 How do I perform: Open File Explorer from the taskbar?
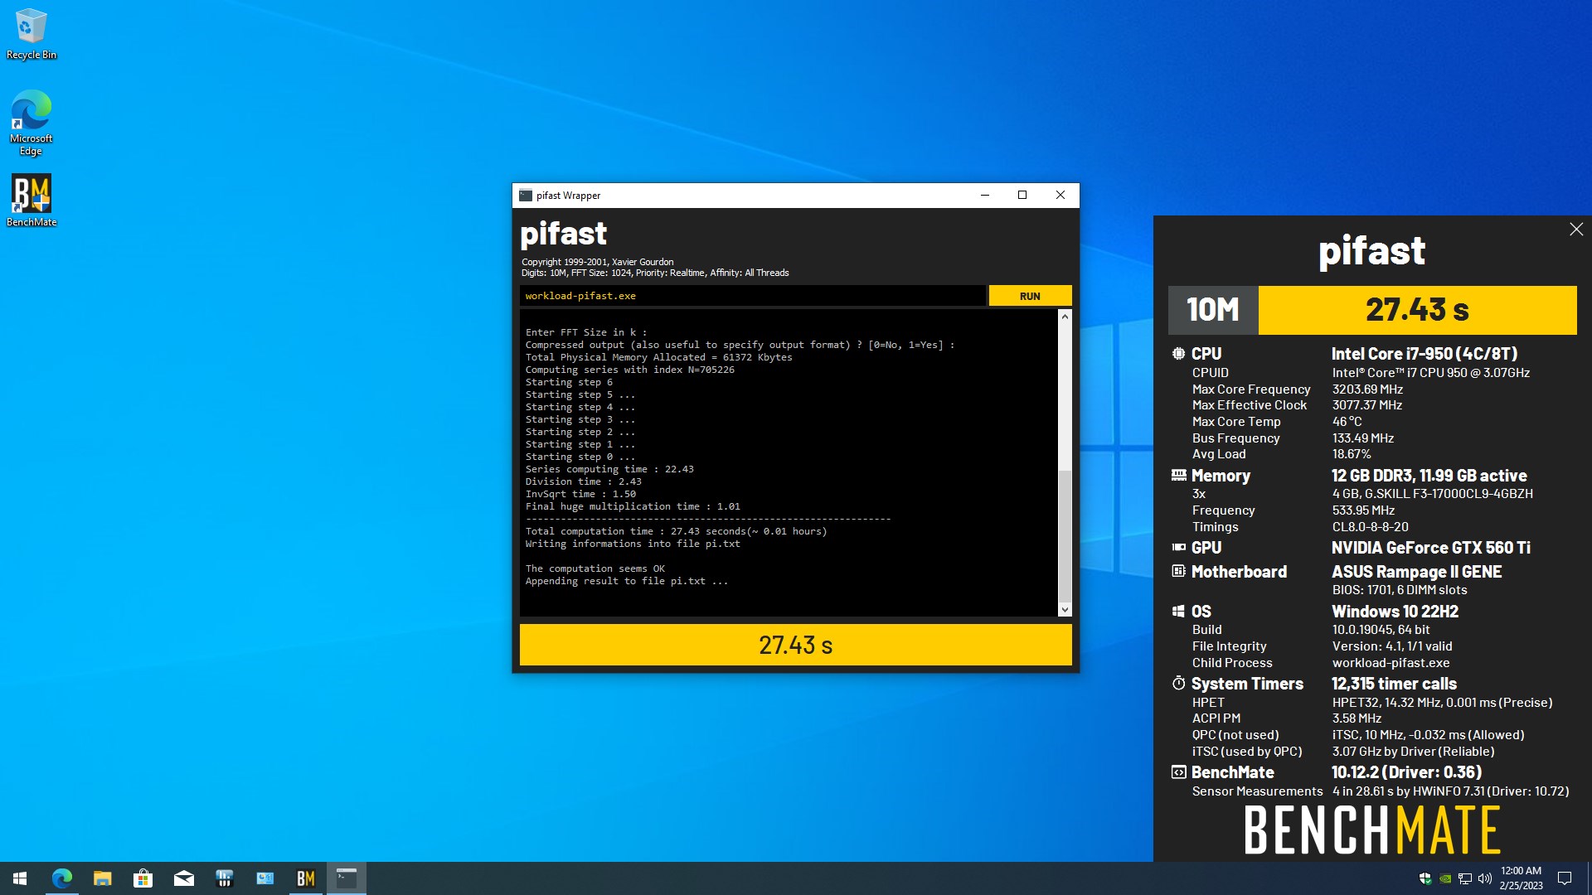[102, 878]
